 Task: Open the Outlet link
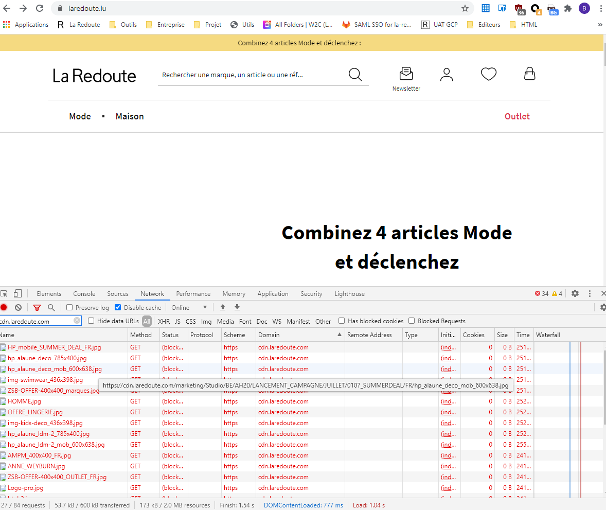click(517, 116)
